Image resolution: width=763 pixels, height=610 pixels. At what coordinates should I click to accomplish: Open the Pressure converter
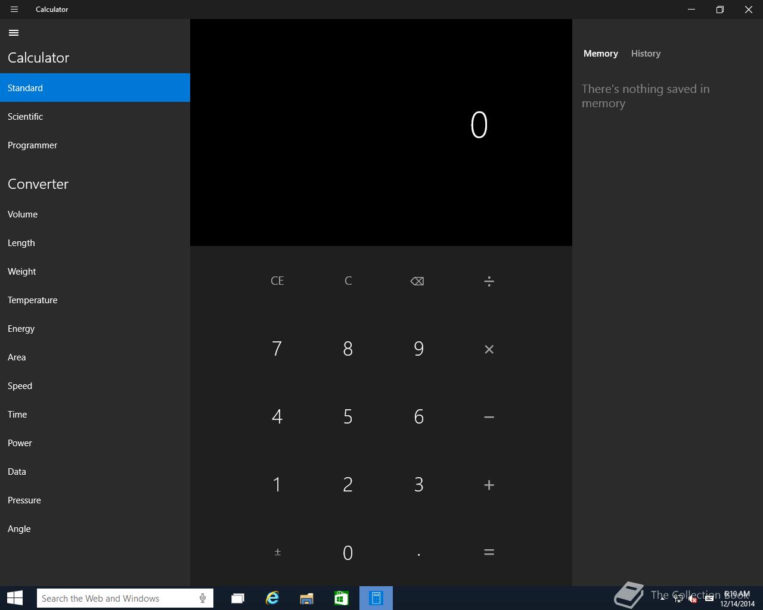tap(95, 500)
